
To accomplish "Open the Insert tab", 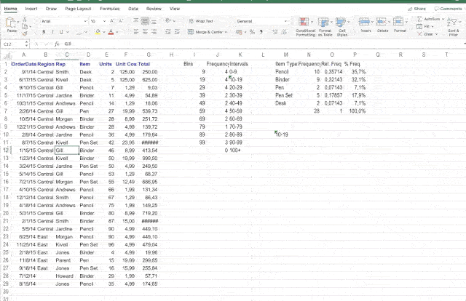I will tap(31, 9).
